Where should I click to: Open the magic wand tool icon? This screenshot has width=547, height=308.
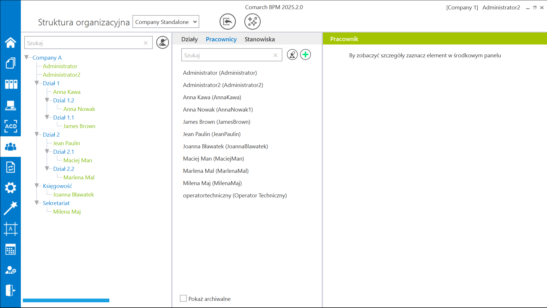tap(11, 208)
